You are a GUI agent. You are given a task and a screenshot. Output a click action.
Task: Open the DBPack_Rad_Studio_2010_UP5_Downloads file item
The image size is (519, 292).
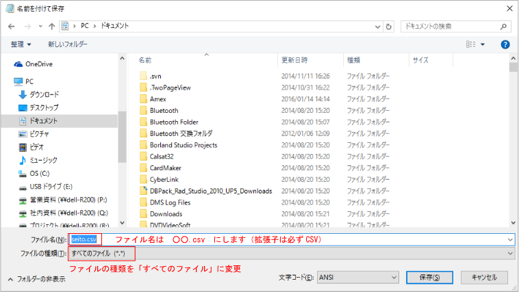[210, 191]
